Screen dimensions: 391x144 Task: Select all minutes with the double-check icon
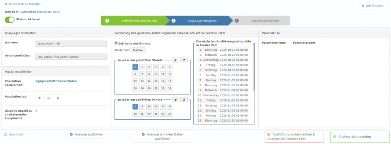click(176, 100)
